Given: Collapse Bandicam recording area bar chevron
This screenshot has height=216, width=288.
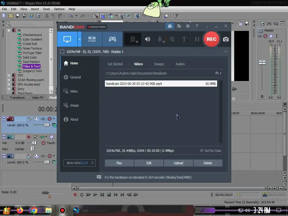Looking at the screenshot, I should click(x=226, y=52).
